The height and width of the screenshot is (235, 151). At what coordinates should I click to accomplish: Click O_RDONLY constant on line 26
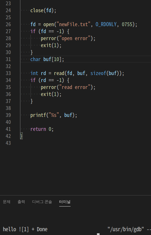coord(106,24)
